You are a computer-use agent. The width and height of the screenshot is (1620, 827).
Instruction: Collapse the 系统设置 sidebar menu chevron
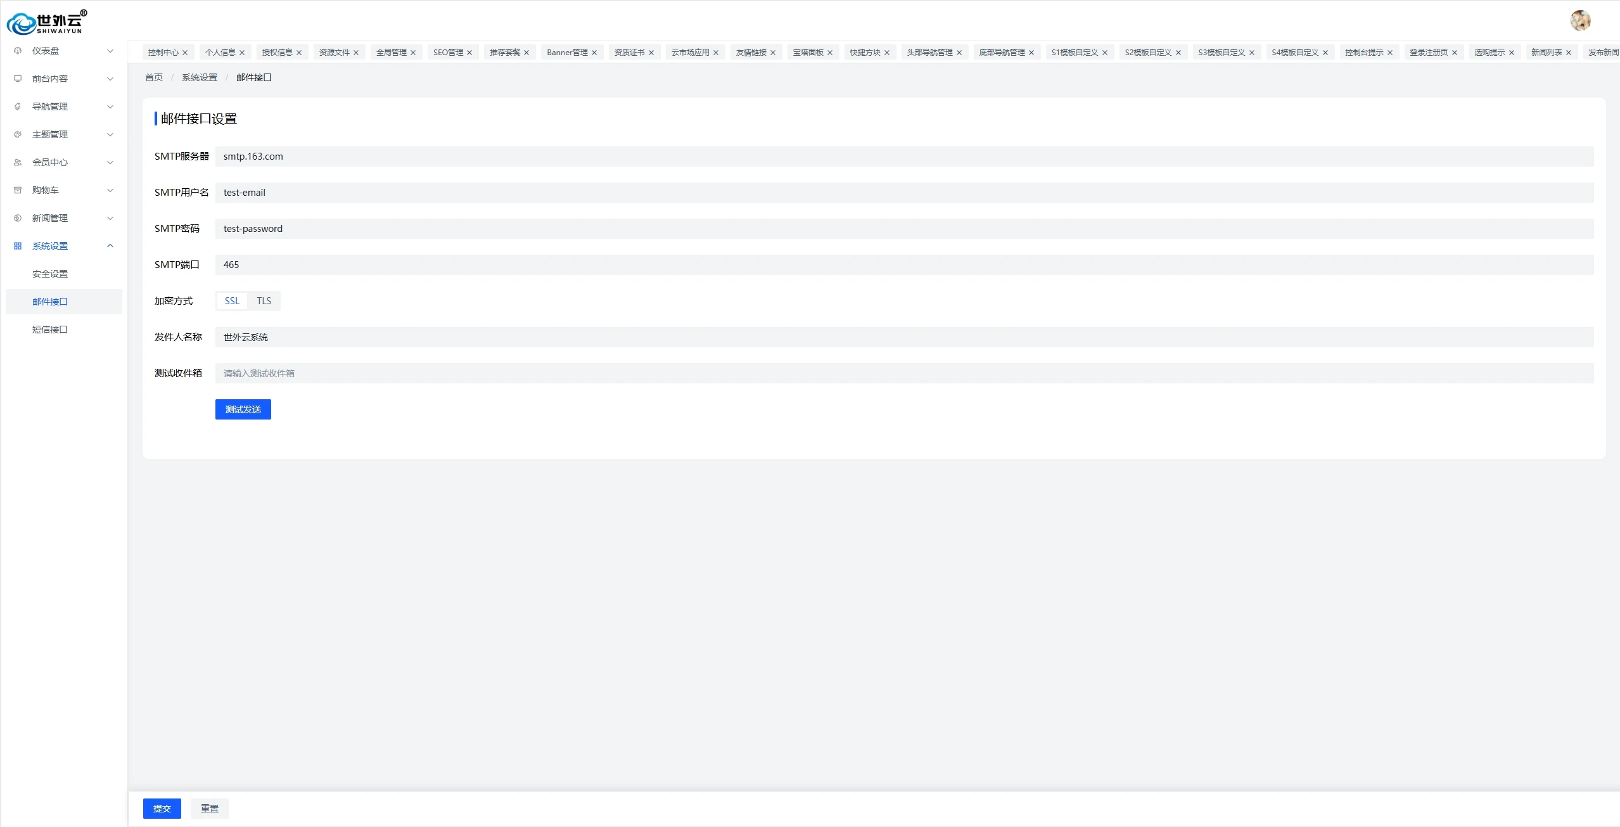pos(110,246)
